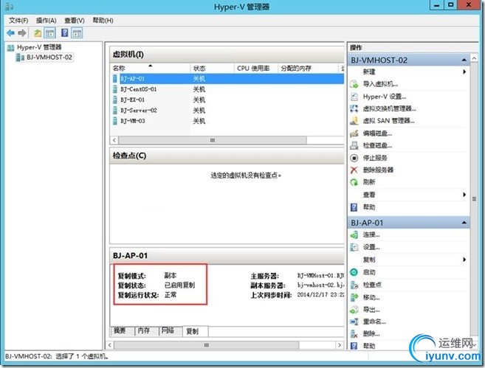Image resolution: width=485 pixels, height=368 pixels.
Task: Select the BJ-AP-01 virtual machine row
Action: pyautogui.click(x=228, y=78)
